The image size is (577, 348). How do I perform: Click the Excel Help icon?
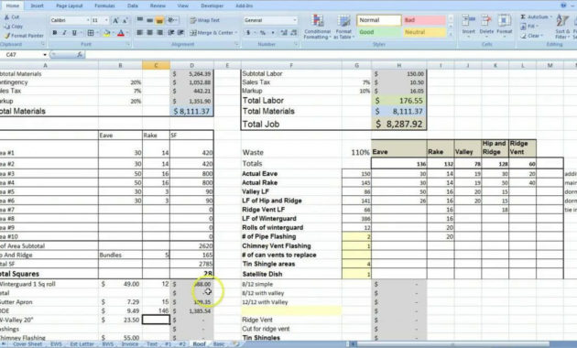(x=563, y=5)
